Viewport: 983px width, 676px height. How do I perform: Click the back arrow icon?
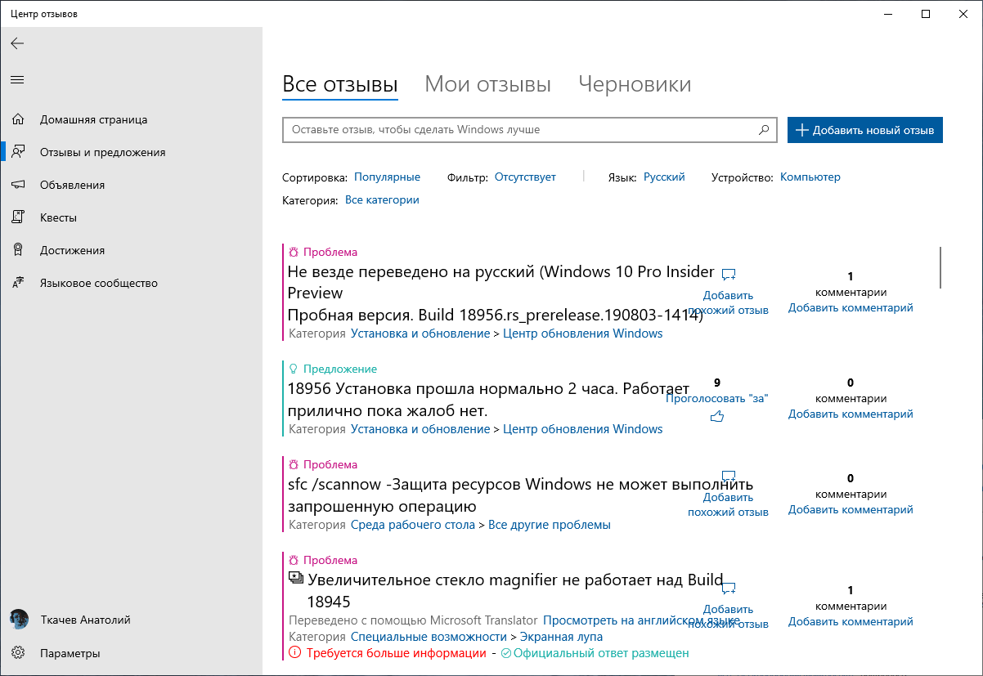click(17, 43)
